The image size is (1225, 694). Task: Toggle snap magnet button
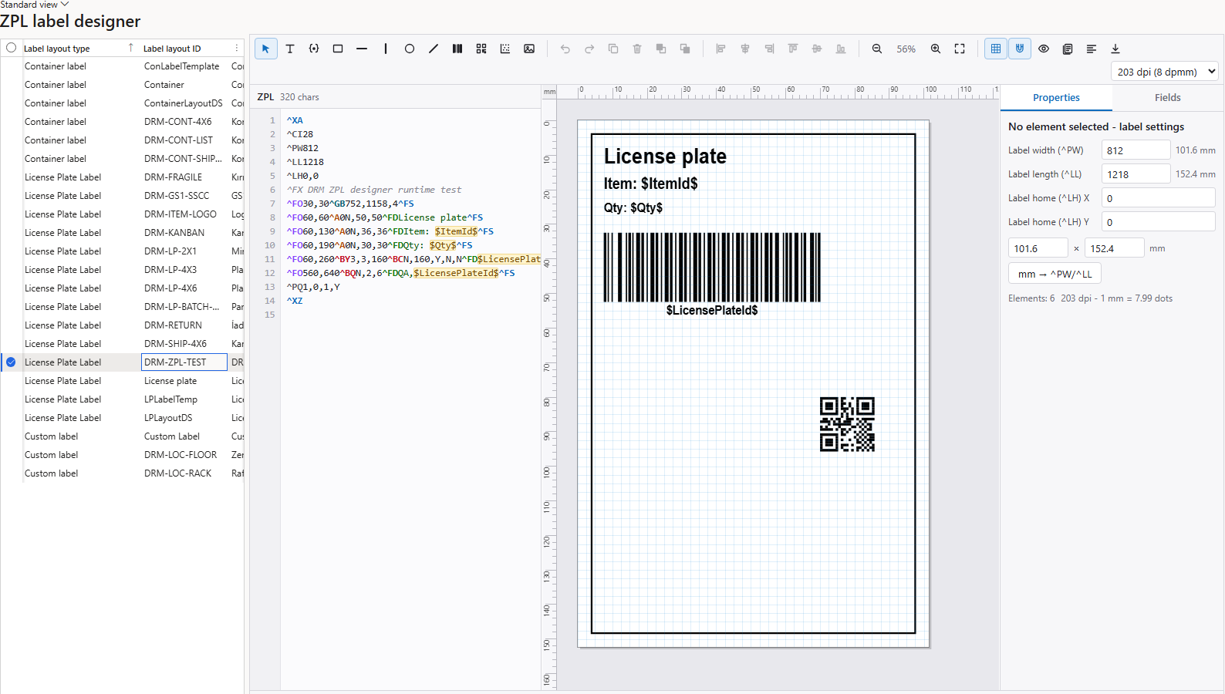point(1020,49)
